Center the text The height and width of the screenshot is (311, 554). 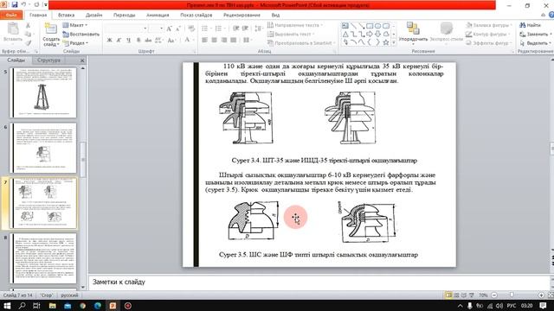tap(214, 41)
